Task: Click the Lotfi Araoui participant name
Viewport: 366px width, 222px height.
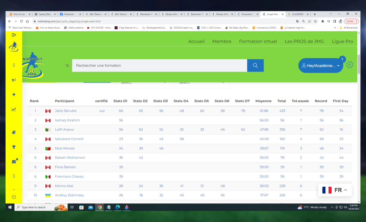Action: point(64,129)
